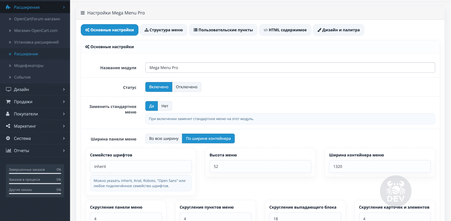451x221 pixels.
Task: Click the code icon in HTML содержимое tab
Action: (266, 30)
